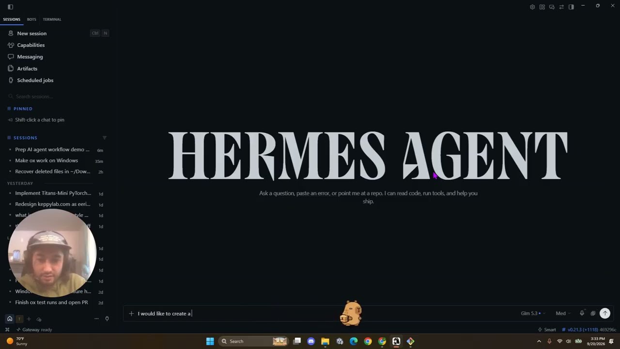Screen dimensions: 620x349
Task: Click the command icon left of Gateway ready
Action: point(7,330)
